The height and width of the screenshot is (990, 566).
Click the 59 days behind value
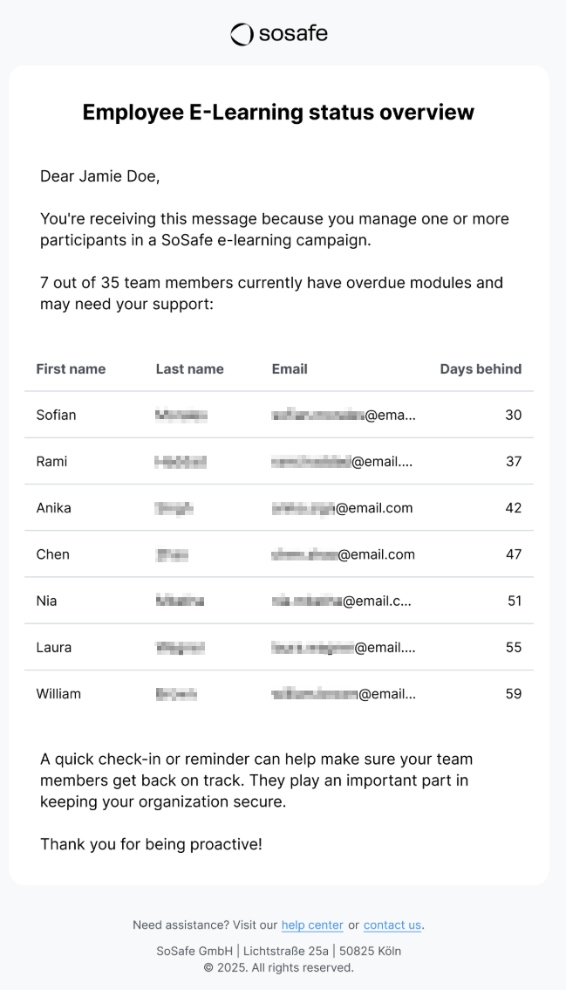(513, 694)
